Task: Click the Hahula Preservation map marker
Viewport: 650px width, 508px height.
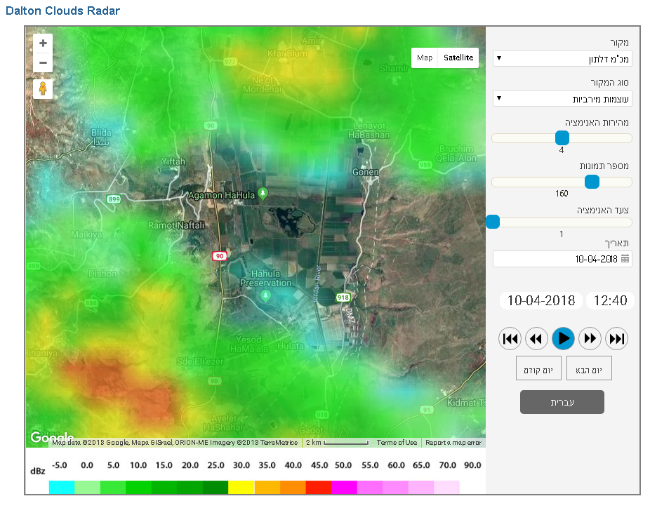Action: (x=265, y=296)
